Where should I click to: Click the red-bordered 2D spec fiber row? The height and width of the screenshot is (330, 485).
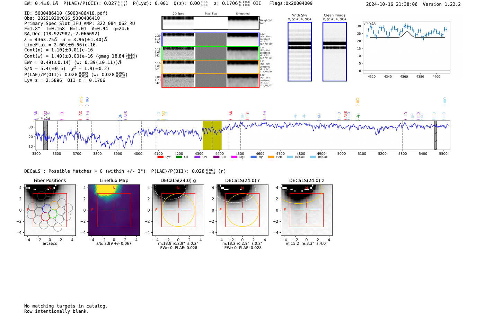210,81
